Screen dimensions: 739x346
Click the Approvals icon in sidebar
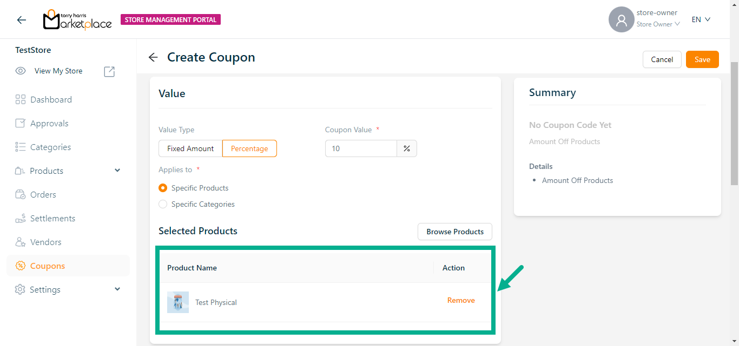[21, 123]
